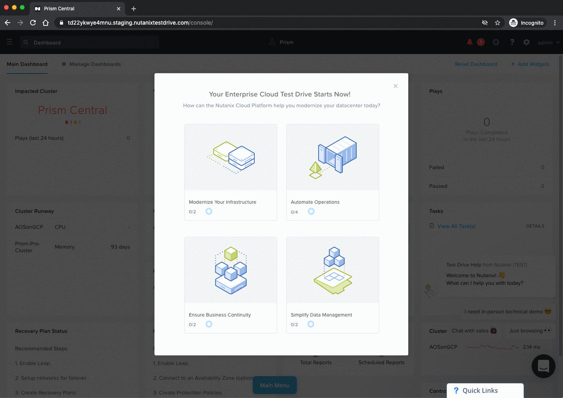The height and width of the screenshot is (398, 563).
Task: Open the hamburger navigation menu
Action: [10, 42]
